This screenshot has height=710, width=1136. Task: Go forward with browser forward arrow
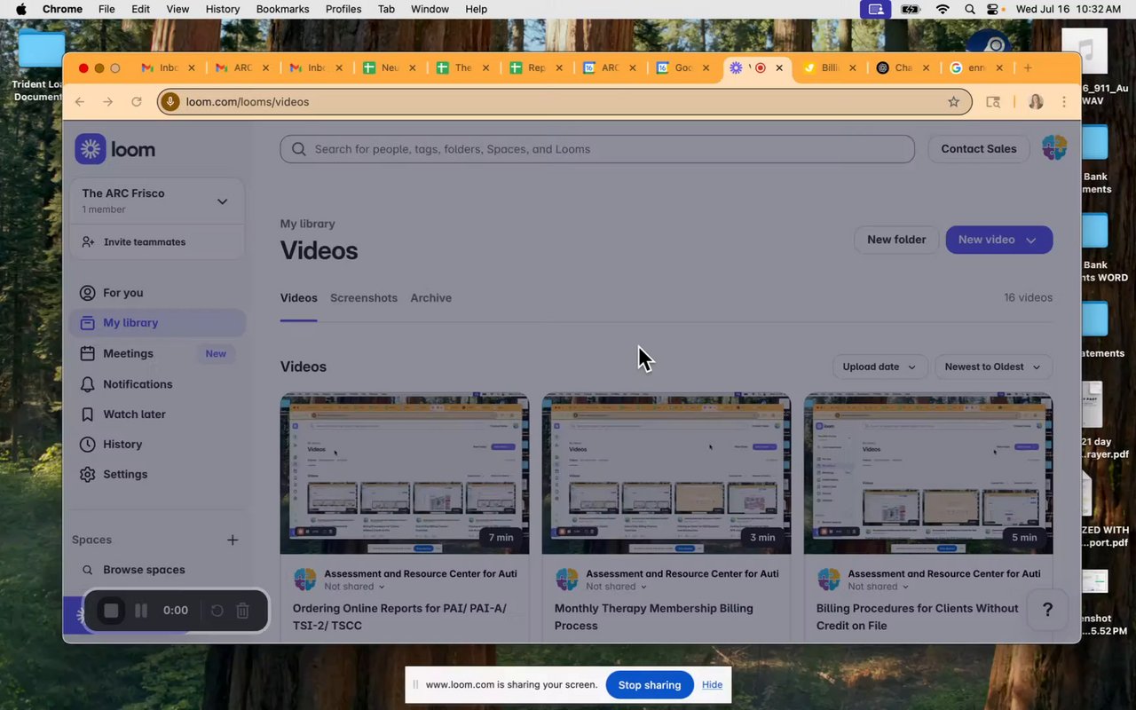pos(108,102)
